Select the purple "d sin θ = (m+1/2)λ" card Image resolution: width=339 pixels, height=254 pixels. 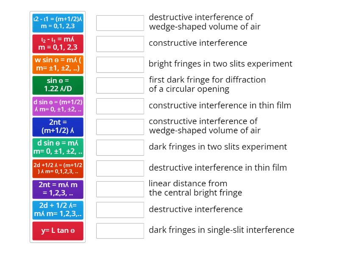(x=58, y=106)
